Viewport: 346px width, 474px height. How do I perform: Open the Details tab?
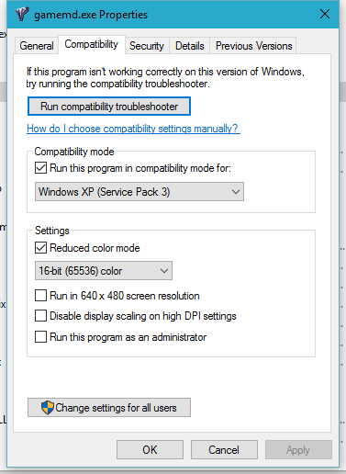(189, 46)
